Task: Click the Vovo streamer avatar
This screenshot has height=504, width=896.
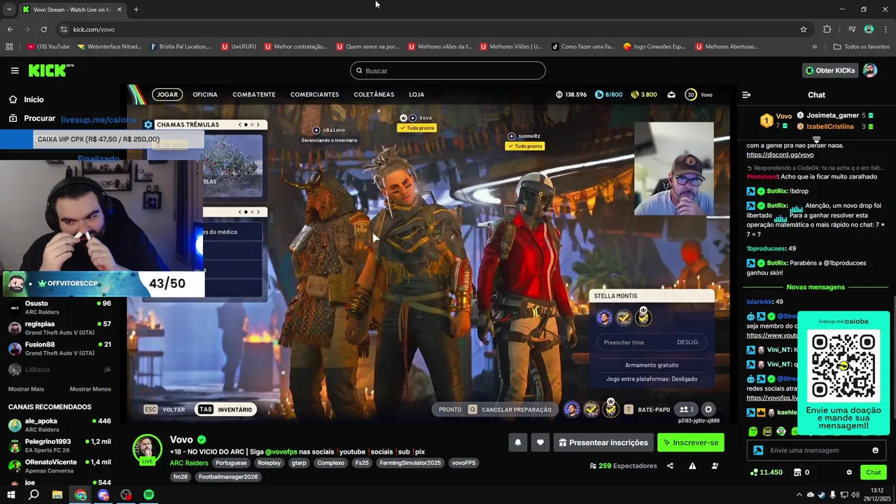Action: click(148, 449)
